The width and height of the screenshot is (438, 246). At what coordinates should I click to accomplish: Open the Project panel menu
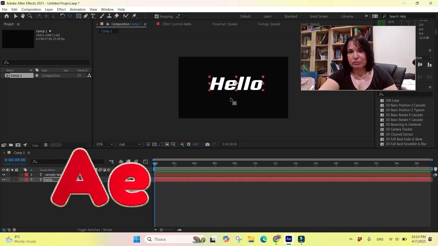18,24
